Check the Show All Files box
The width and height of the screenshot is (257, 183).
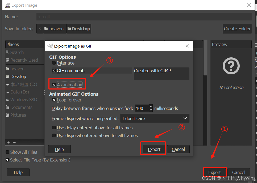7,152
